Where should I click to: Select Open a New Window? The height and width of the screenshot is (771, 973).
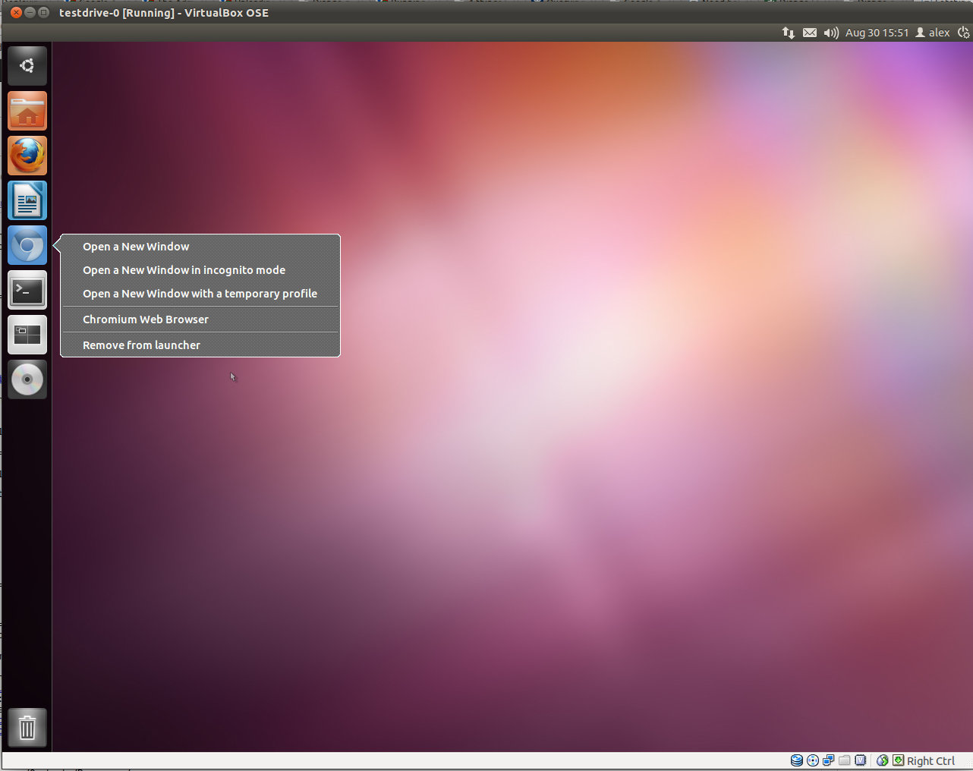click(136, 247)
